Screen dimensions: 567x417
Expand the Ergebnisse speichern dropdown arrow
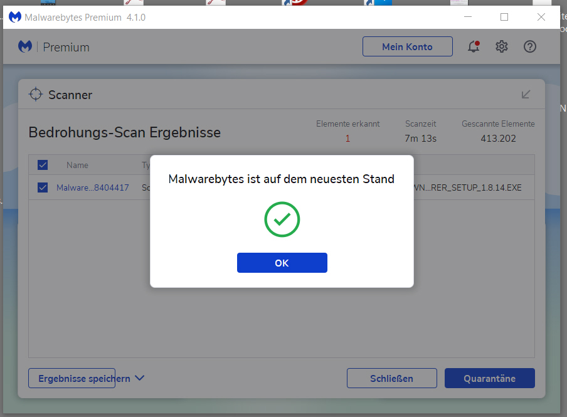coord(140,378)
